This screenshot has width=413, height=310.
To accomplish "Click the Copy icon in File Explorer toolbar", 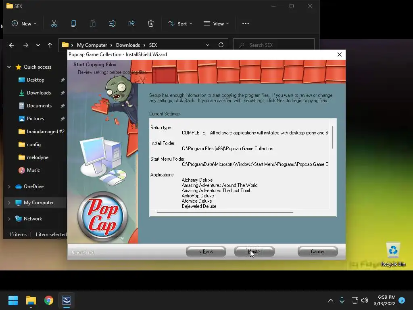I will coord(73,23).
